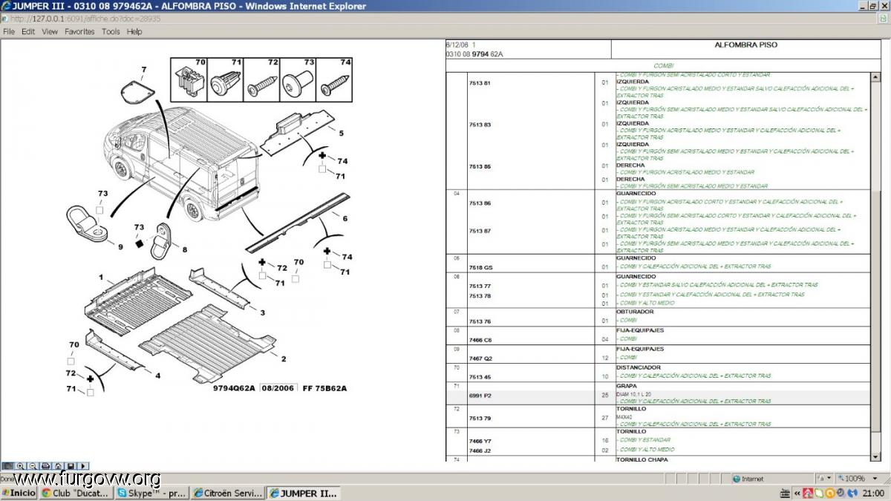The image size is (891, 501).
Task: Click the Inicio start button
Action: [19, 493]
